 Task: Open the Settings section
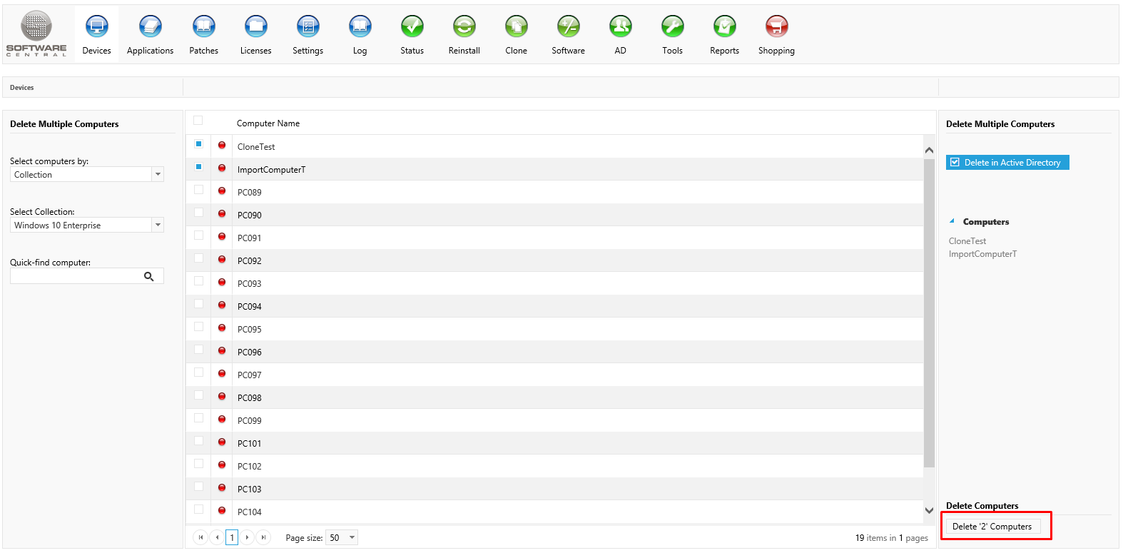pos(308,28)
